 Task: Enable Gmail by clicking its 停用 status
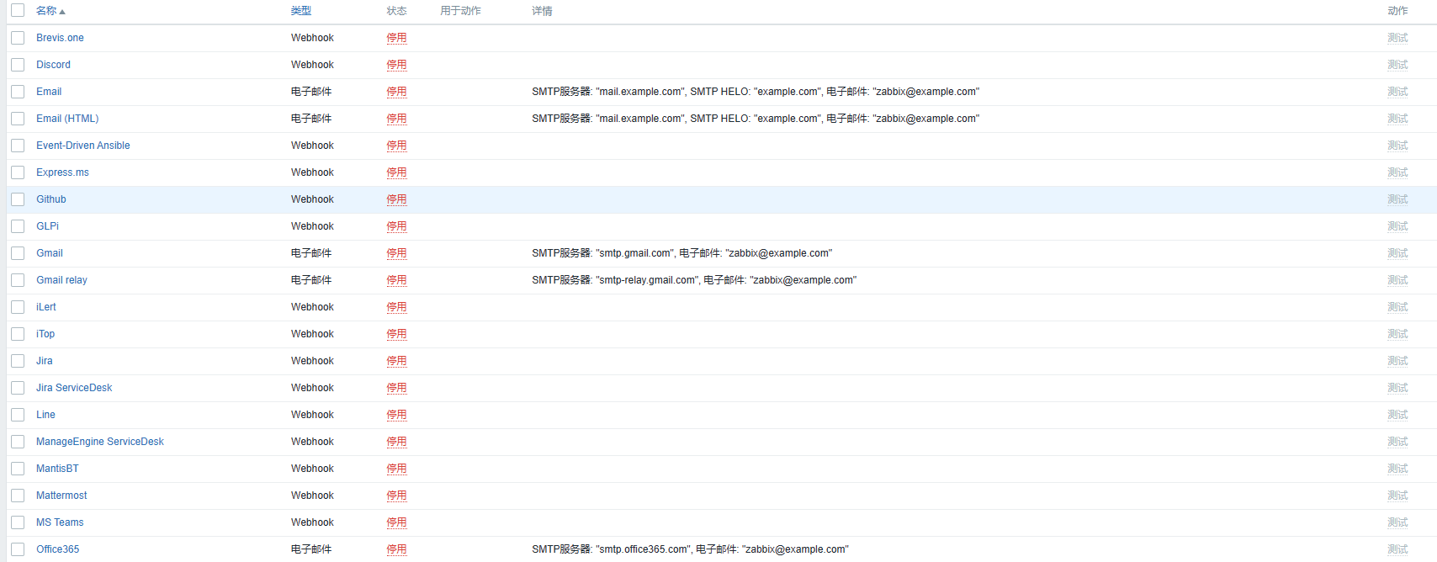(x=396, y=253)
